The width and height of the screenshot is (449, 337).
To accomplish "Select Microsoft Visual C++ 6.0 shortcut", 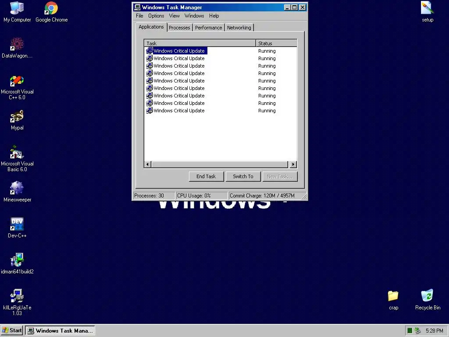I will [x=17, y=86].
